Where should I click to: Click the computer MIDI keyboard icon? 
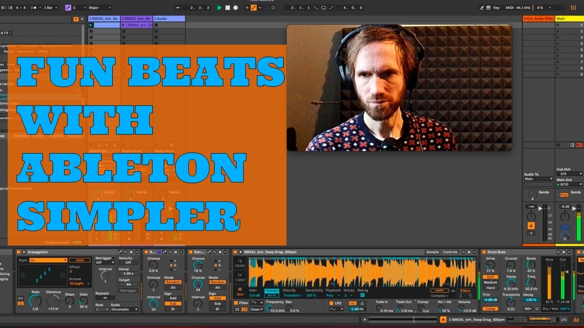point(488,8)
